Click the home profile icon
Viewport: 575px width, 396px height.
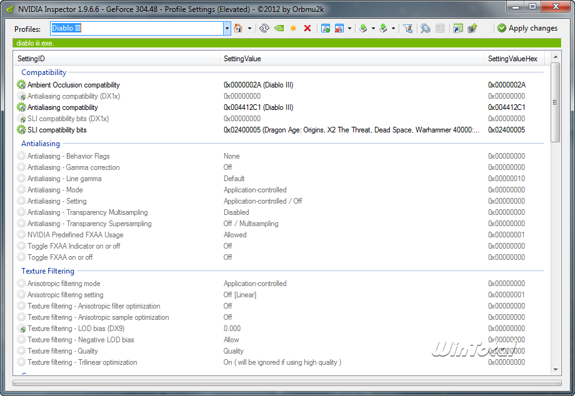pos(238,28)
